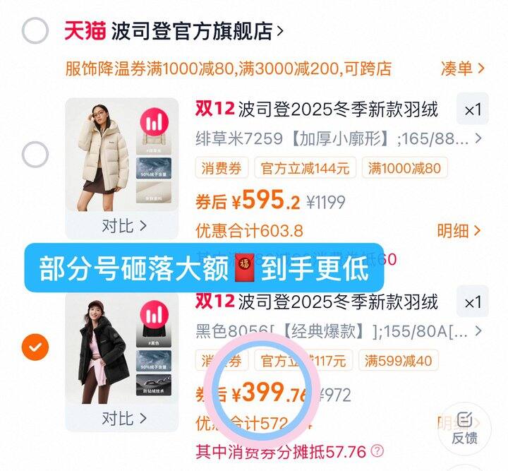Select the 绯草米7259 down jacket item
508x471 pixels.
[35, 155]
